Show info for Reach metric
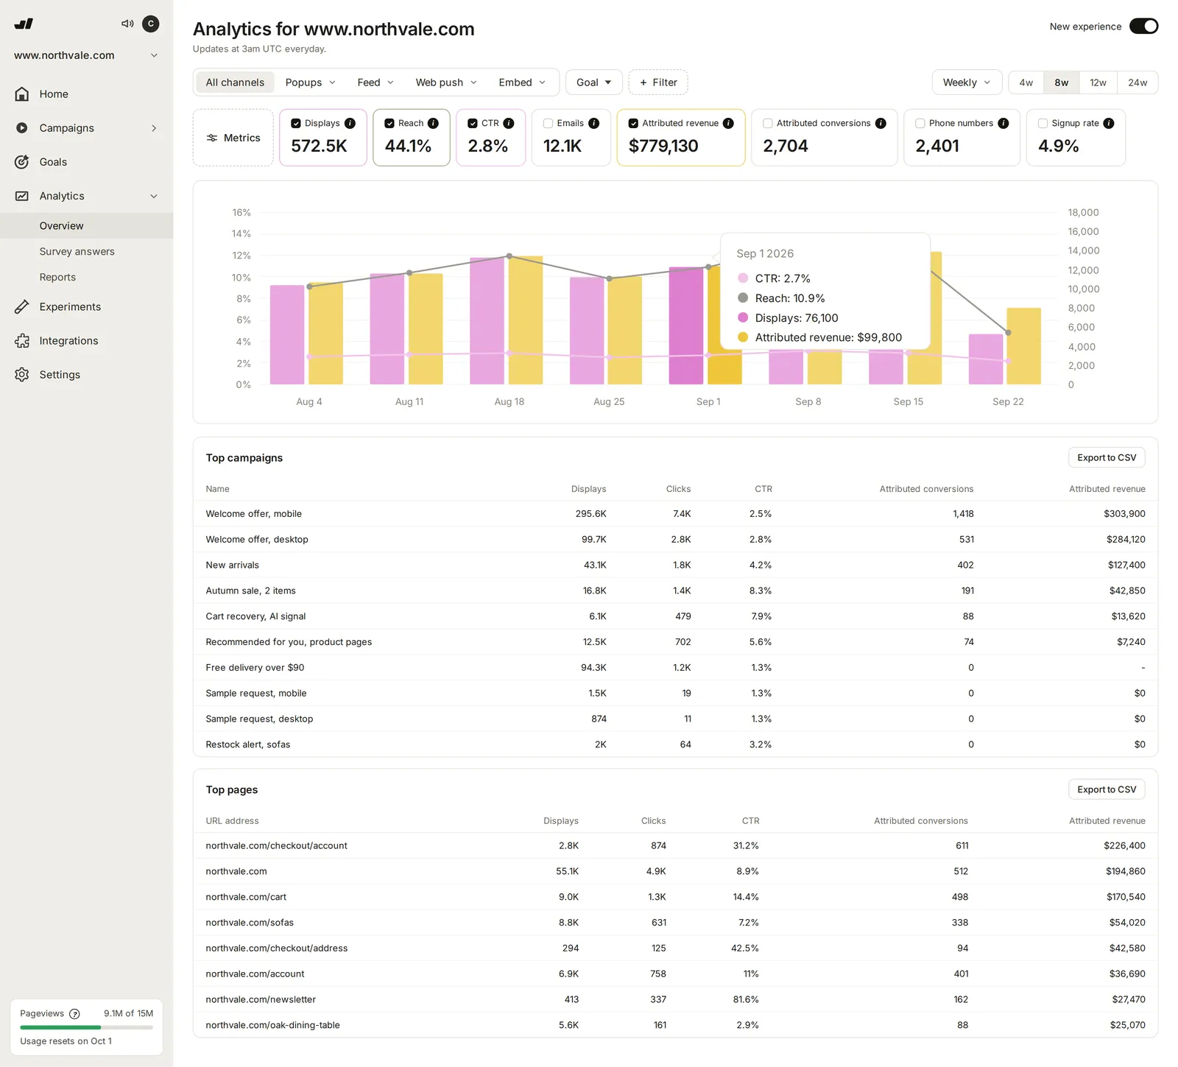This screenshot has height=1067, width=1178. click(x=434, y=123)
